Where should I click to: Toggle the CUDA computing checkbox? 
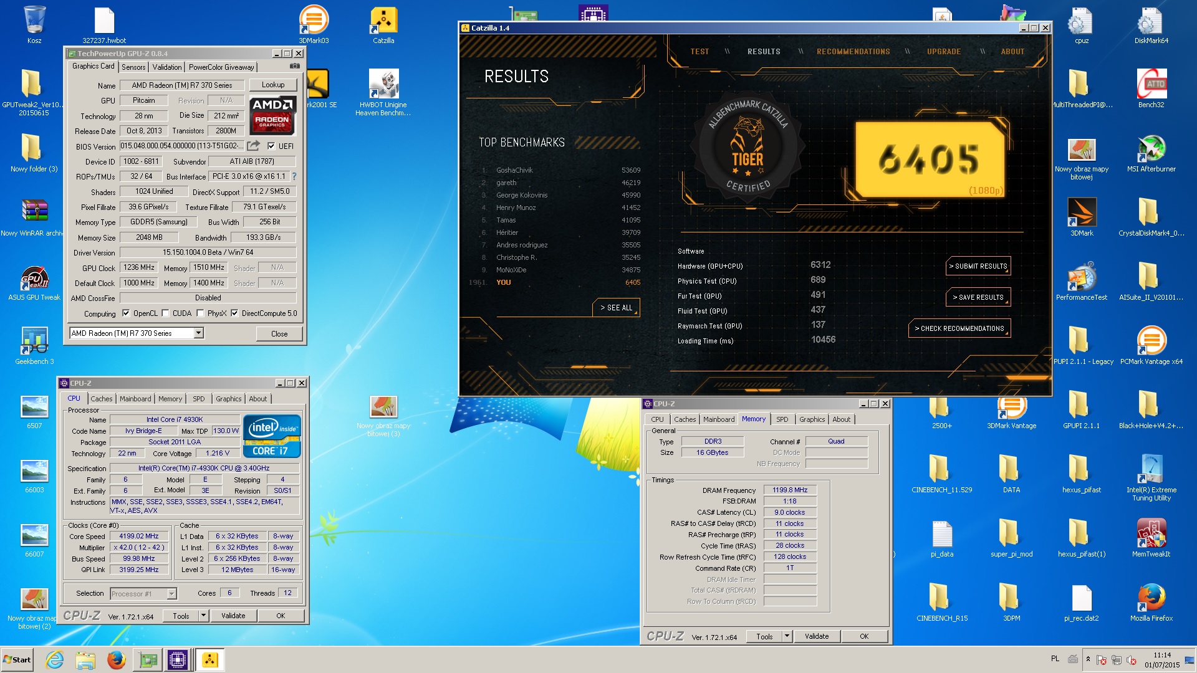165,313
